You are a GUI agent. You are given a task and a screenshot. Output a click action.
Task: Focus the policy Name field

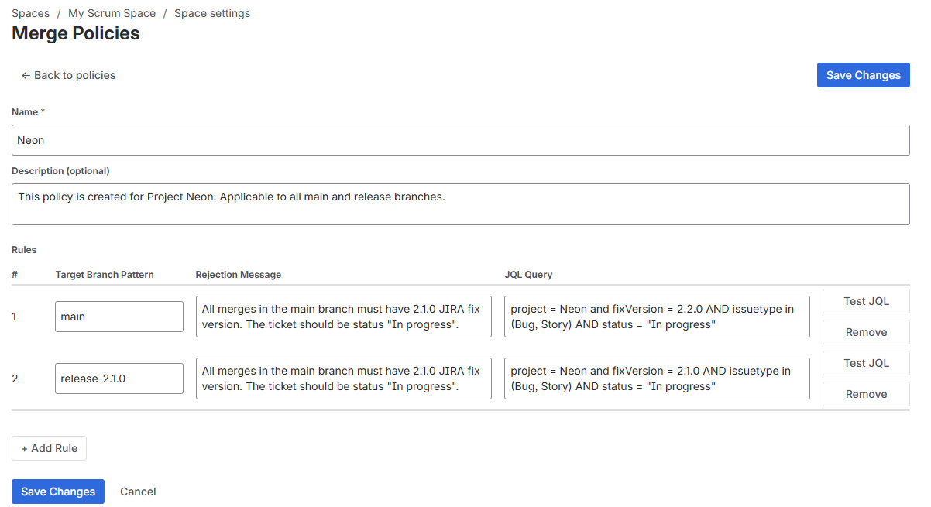click(460, 140)
